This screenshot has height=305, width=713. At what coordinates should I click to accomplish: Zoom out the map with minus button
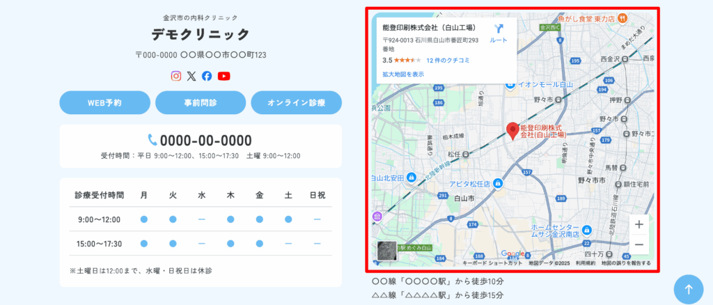(638, 244)
